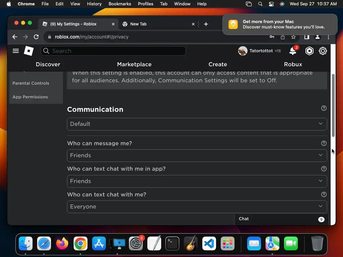Image resolution: width=343 pixels, height=257 pixels.
Task: Click help icon for Who can text chat with me
Action: pyautogui.click(x=324, y=194)
